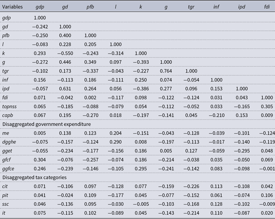The height and width of the screenshot is (219, 275).
Task: Click the ipd column header
Action: pyautogui.click(x=242, y=7)
